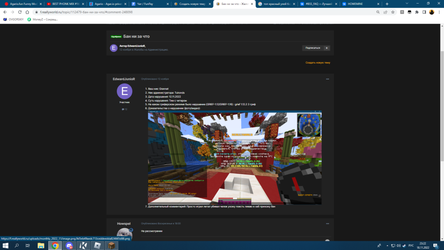This screenshot has height=250, width=444.
Task: Click the Автор EdwardJunioR link
Action: 132,46
